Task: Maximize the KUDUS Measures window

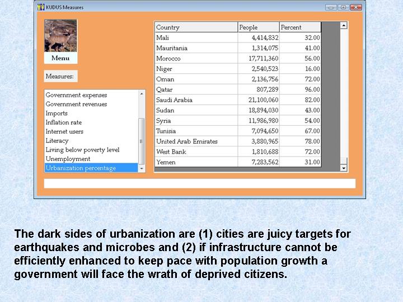Action: 343,7
